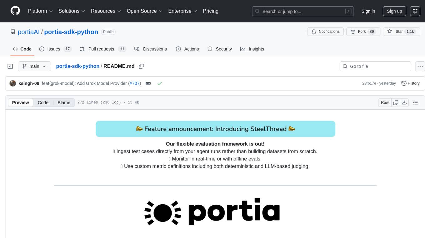Focus the Go to file input
This screenshot has width=425, height=238.
pos(375,66)
